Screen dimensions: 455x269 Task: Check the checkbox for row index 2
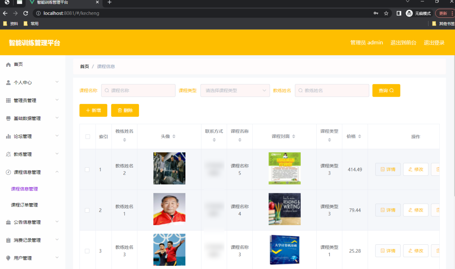point(87,210)
